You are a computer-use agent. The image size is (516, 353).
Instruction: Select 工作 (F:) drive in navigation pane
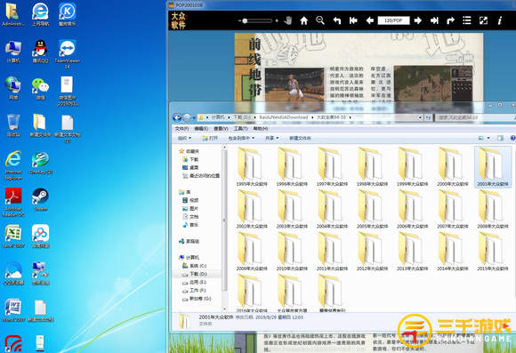pos(194,290)
